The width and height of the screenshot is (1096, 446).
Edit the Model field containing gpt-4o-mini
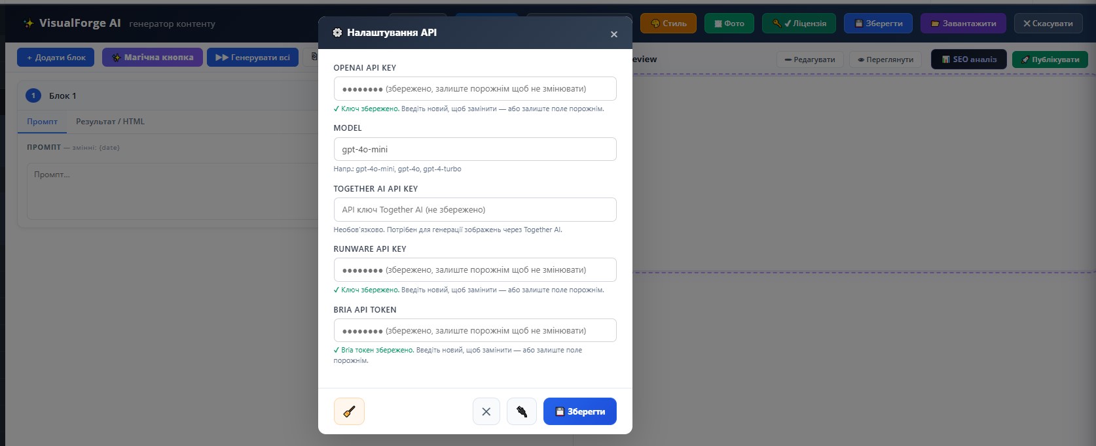point(475,149)
